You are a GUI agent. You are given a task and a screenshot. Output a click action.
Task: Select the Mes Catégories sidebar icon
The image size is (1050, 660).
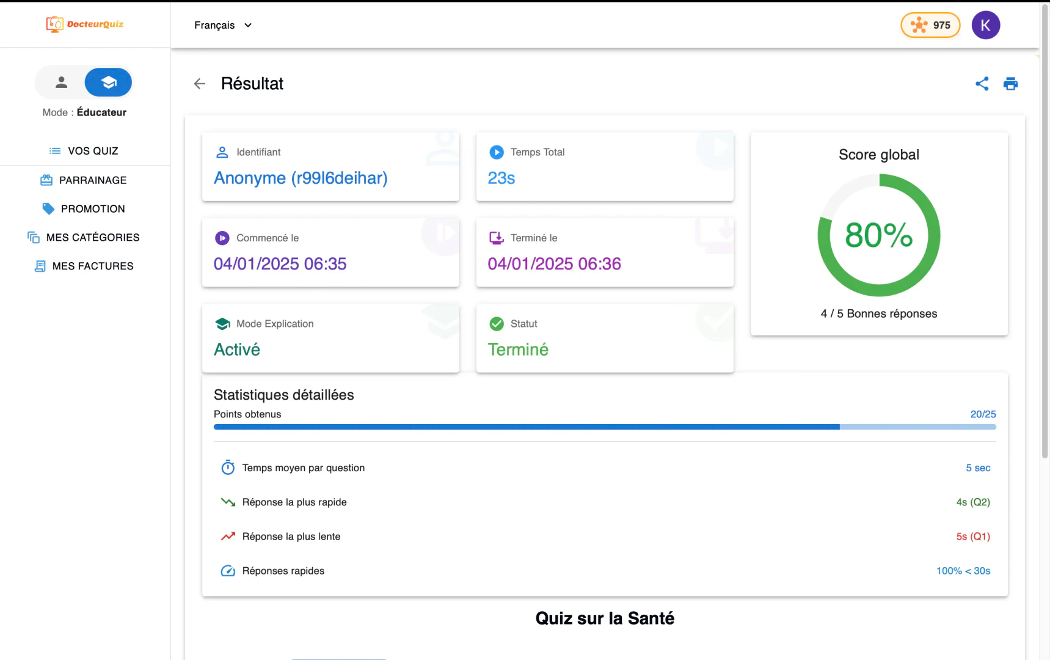[33, 237]
